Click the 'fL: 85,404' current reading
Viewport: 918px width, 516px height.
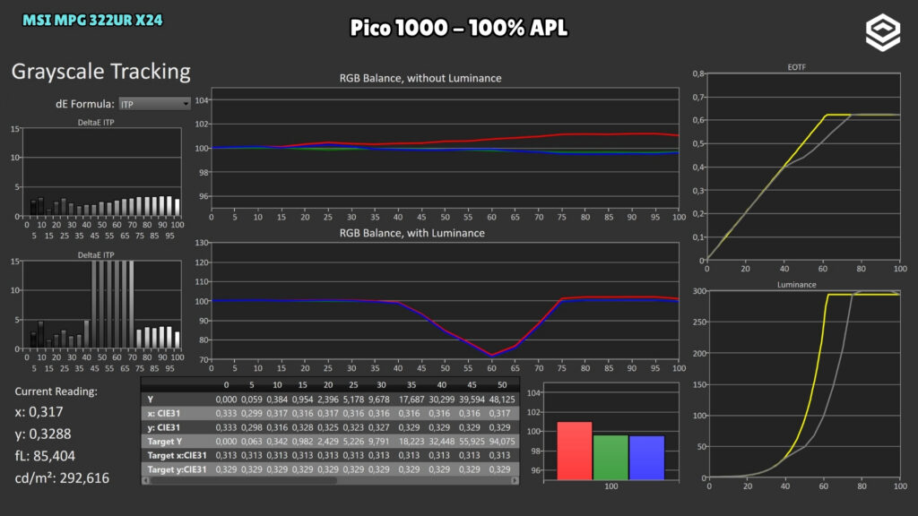45,456
